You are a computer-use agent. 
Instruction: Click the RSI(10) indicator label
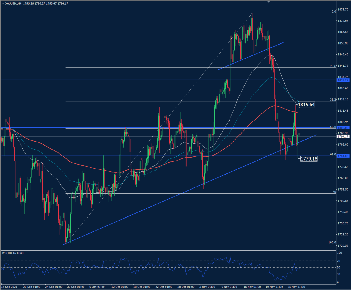(13, 253)
